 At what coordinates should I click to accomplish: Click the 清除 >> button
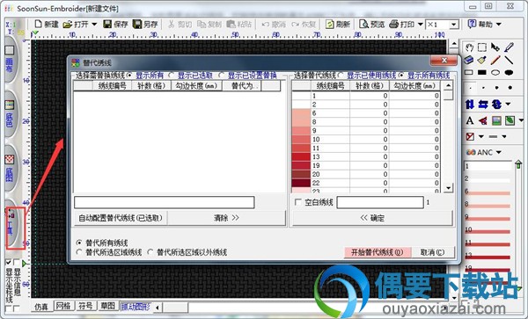pyautogui.click(x=226, y=218)
